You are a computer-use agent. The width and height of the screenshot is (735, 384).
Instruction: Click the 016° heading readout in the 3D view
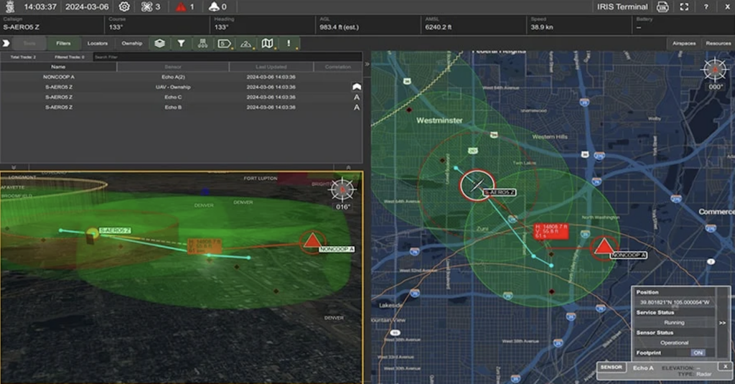click(342, 207)
